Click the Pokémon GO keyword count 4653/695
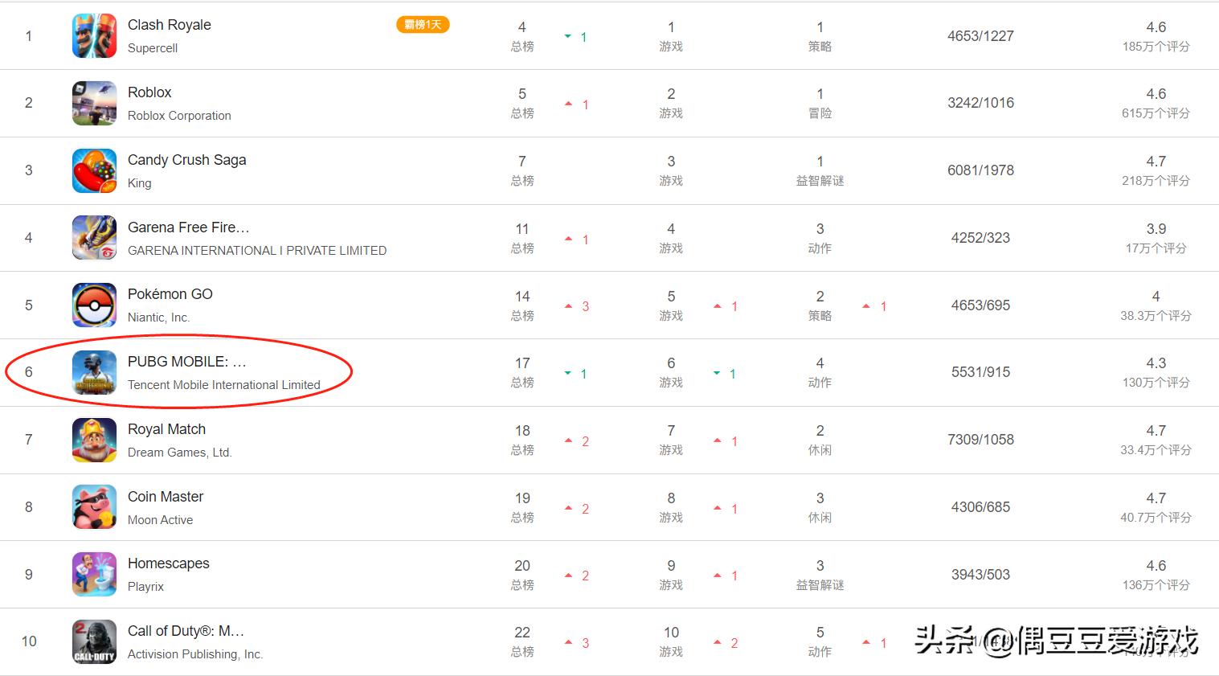1219x676 pixels. (x=980, y=305)
